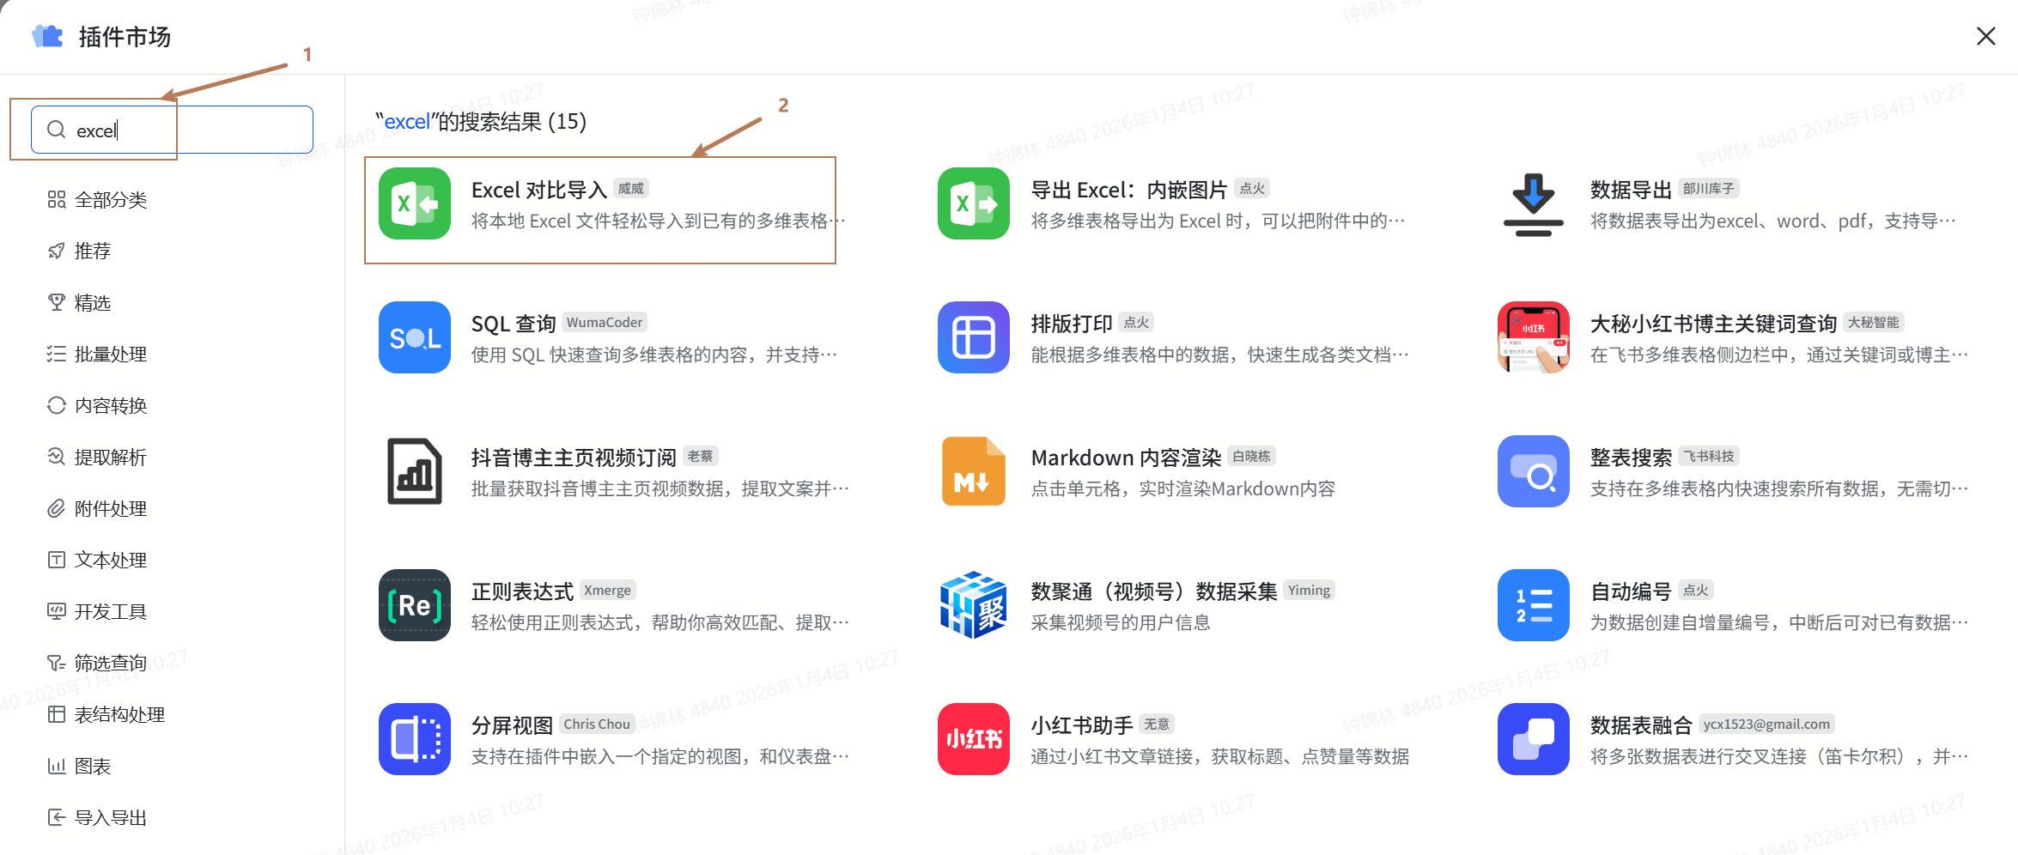Select the 小红书助手 red icon

coord(973,739)
